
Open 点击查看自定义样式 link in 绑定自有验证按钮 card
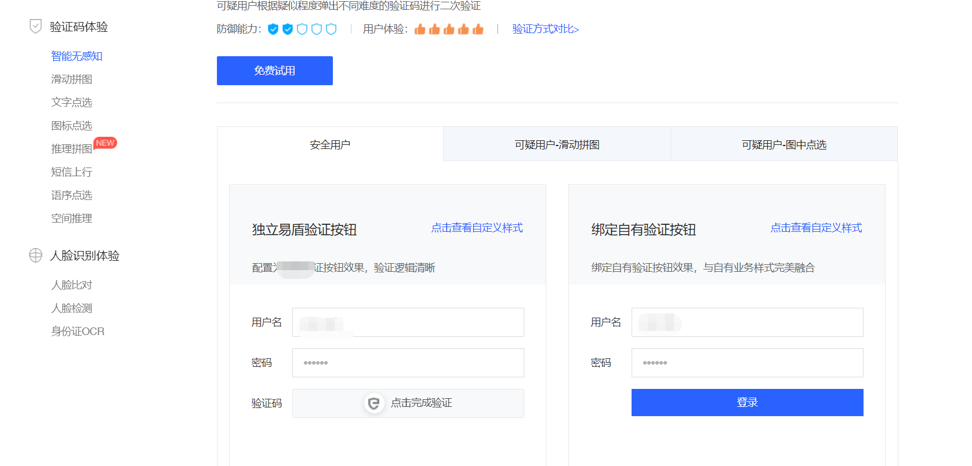point(816,228)
